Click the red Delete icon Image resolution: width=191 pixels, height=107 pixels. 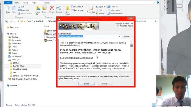click(x=52, y=8)
